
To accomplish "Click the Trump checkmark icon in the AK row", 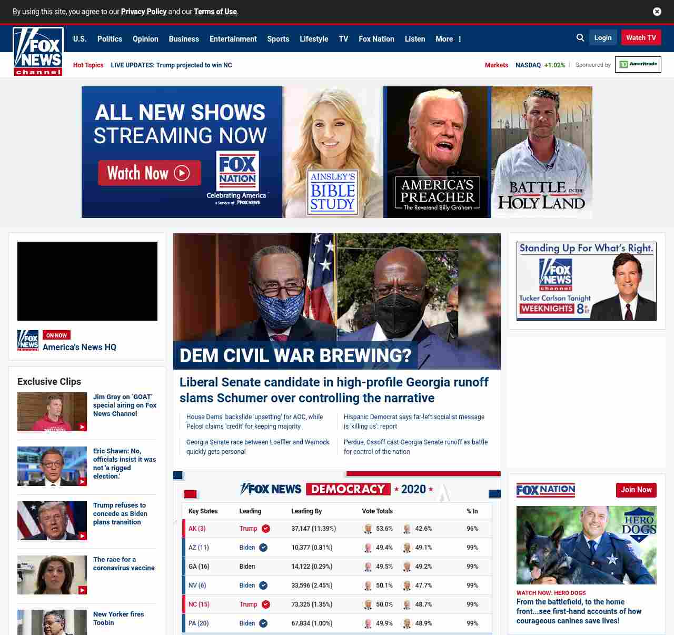I will [266, 529].
